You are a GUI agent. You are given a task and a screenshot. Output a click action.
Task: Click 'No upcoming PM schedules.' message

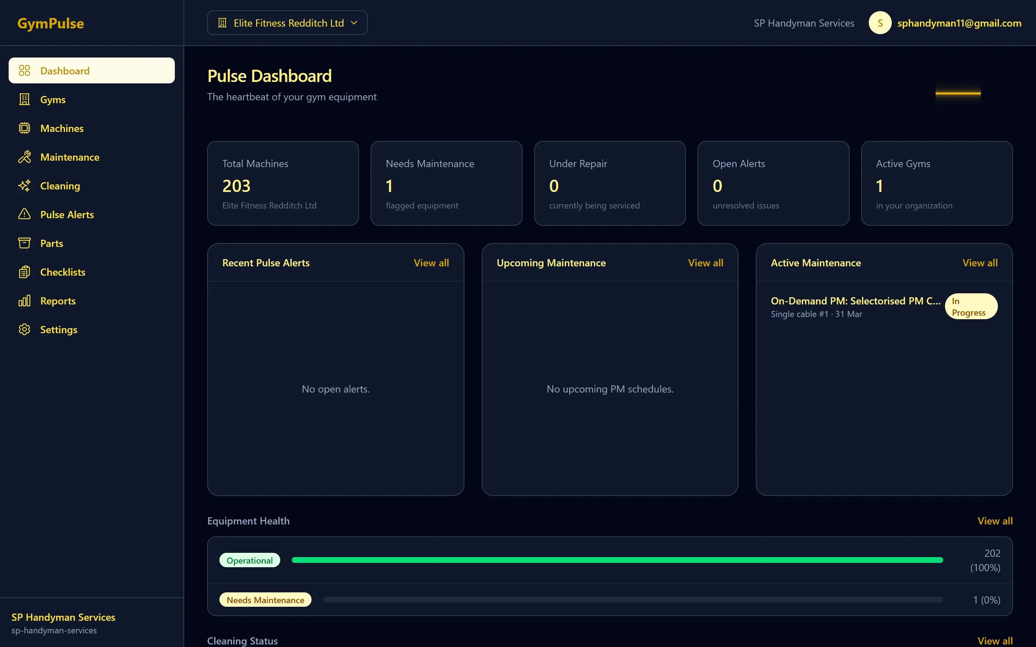click(x=610, y=389)
